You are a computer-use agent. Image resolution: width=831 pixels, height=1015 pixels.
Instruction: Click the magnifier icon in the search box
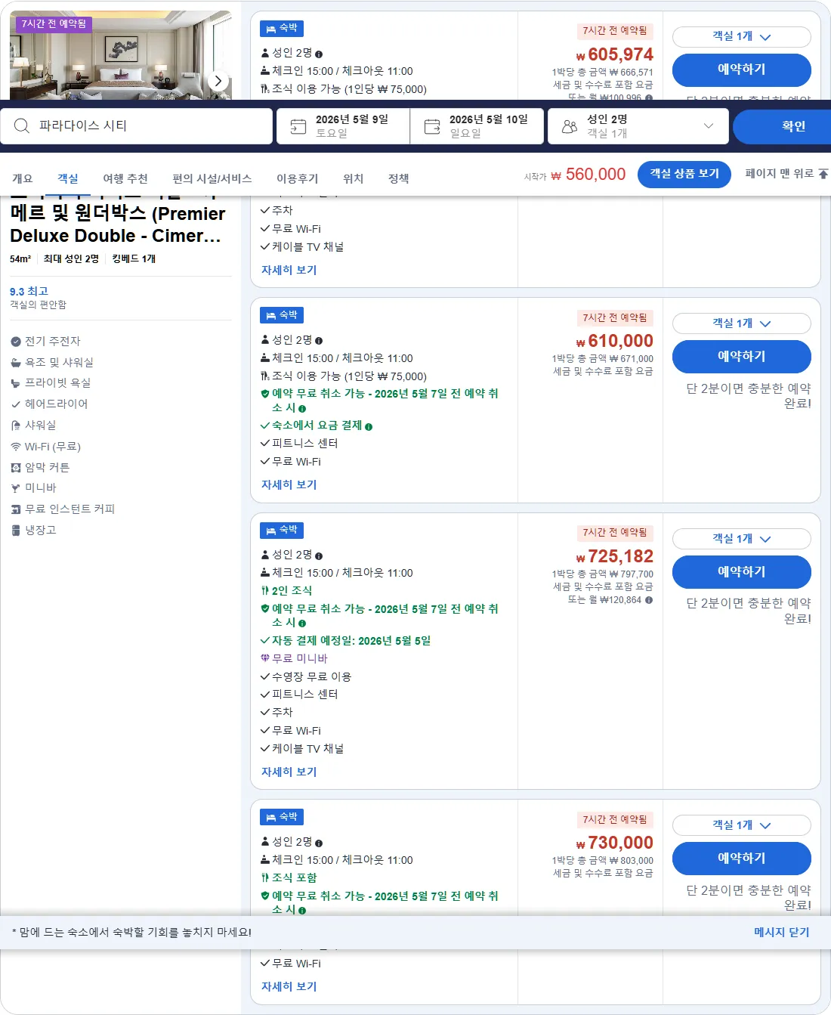[22, 126]
